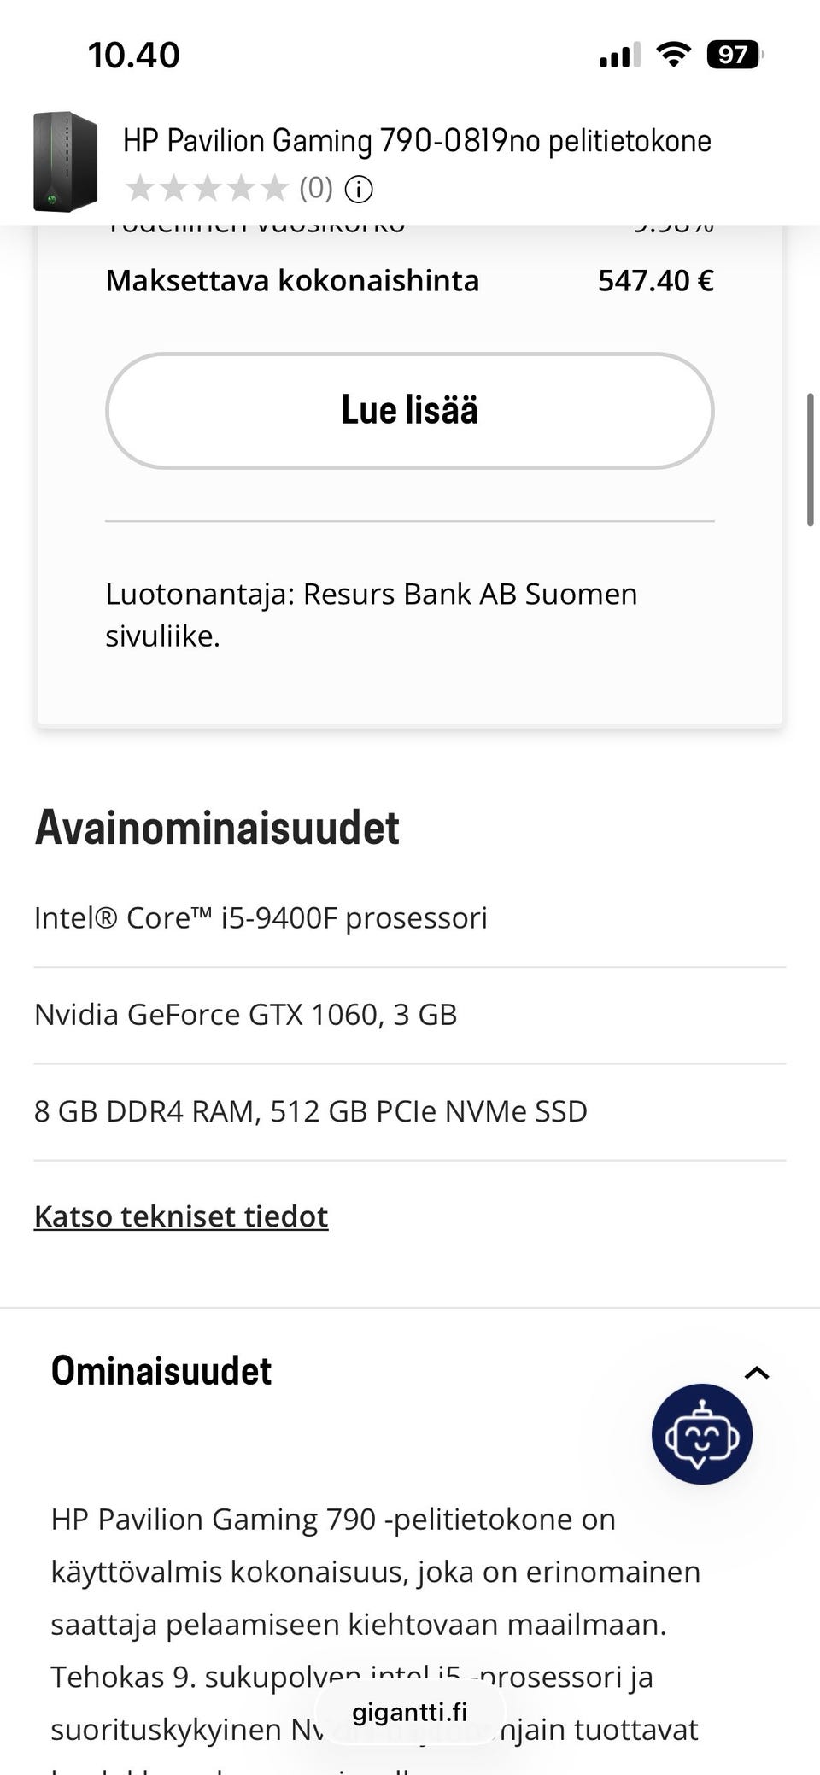Viewport: 820px width, 1775px height.
Task: Tap the Wi-Fi status icon
Action: click(673, 56)
